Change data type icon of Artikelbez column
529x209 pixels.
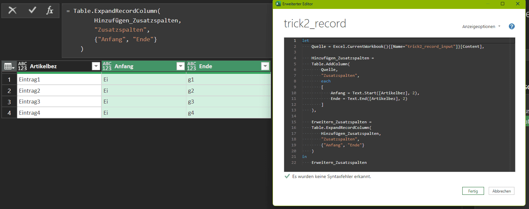[x=22, y=66]
